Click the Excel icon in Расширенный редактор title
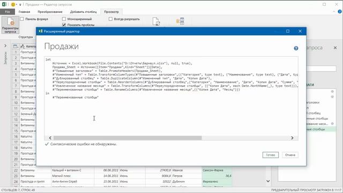 pos(40,31)
